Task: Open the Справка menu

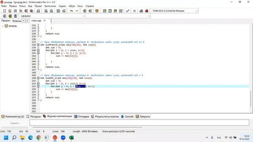Action: (90, 6)
